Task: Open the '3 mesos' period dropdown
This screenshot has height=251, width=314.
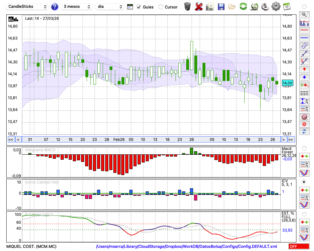Action: 77,7
